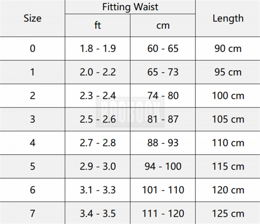The height and width of the screenshot is (224, 260).
Task: Select the 2.0 - 2.2 ft cell
Action: [x=97, y=72]
